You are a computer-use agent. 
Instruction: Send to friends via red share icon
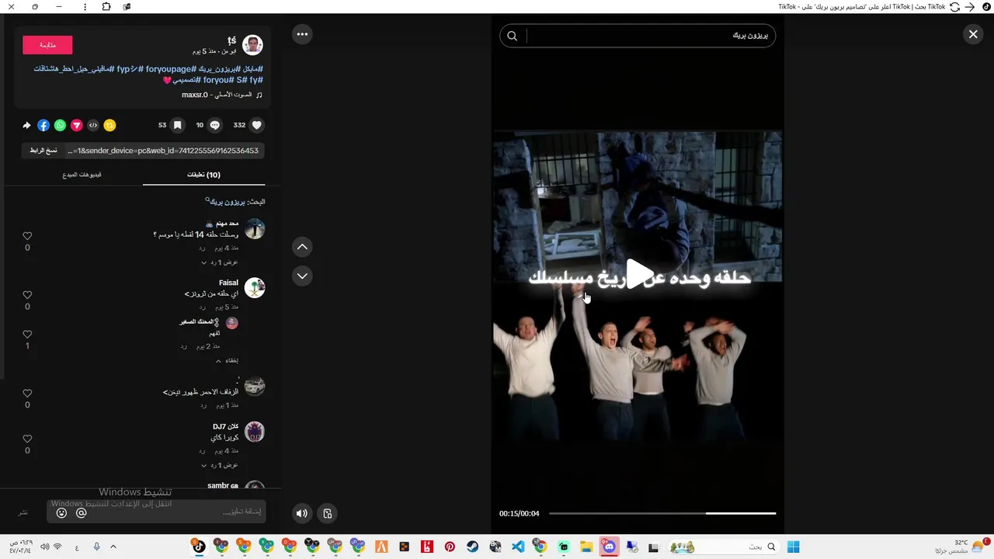77,125
